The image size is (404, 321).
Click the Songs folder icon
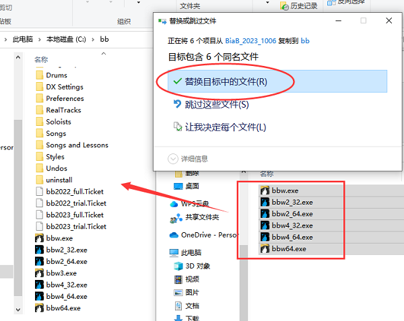point(40,133)
